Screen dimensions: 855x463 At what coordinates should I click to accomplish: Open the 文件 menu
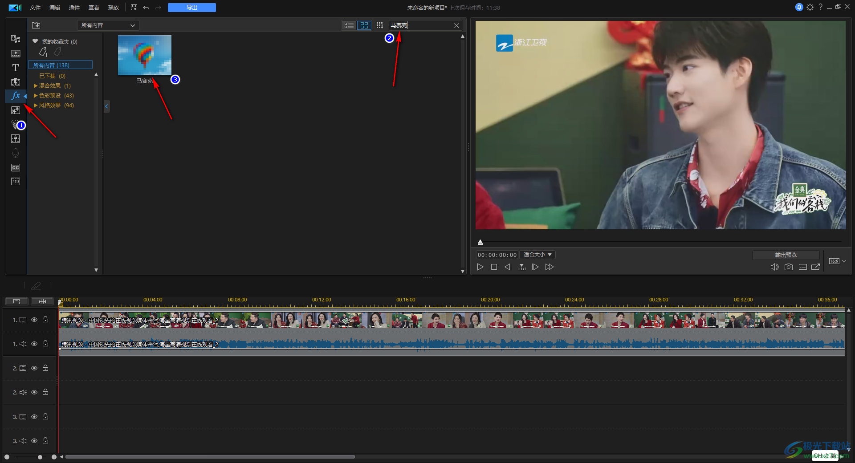(x=35, y=8)
